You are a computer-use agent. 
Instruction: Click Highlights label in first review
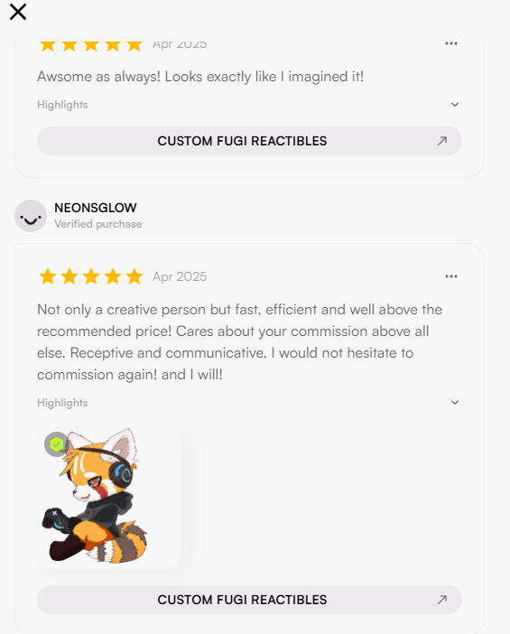[x=62, y=105]
